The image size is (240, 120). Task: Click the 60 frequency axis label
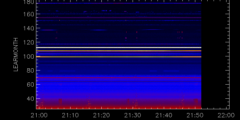pos(30,85)
